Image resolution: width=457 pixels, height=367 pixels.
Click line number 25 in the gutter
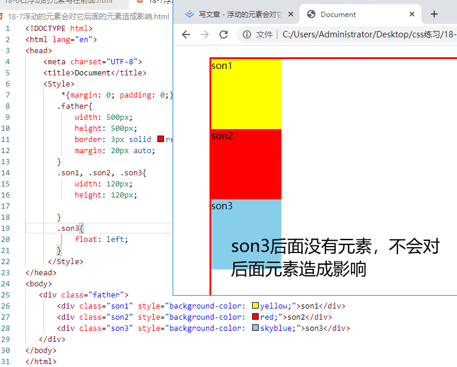[5, 295]
